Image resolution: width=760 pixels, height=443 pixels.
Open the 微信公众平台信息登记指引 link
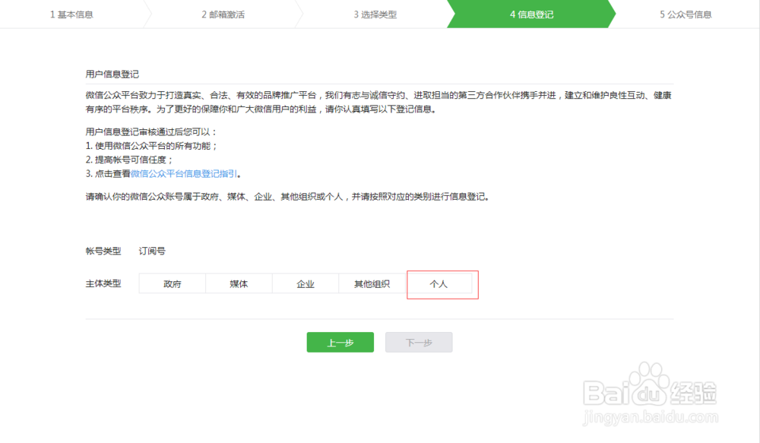(x=184, y=173)
